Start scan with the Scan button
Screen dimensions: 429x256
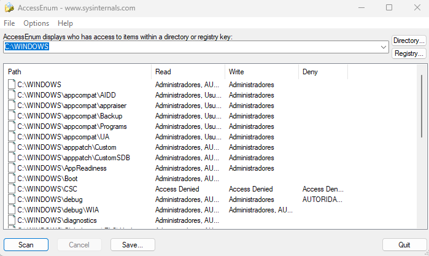(x=26, y=244)
